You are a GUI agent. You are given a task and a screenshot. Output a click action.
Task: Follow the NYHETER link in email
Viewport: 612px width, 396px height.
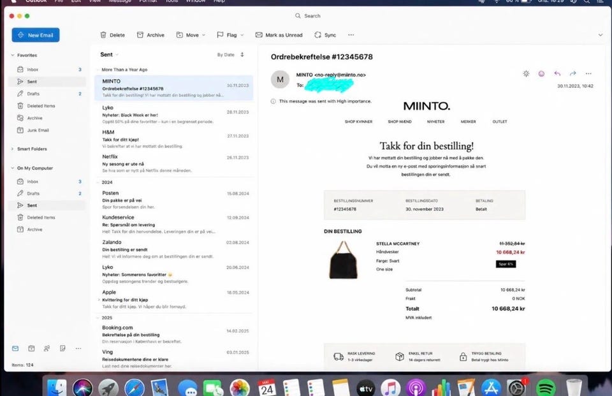tap(435, 122)
